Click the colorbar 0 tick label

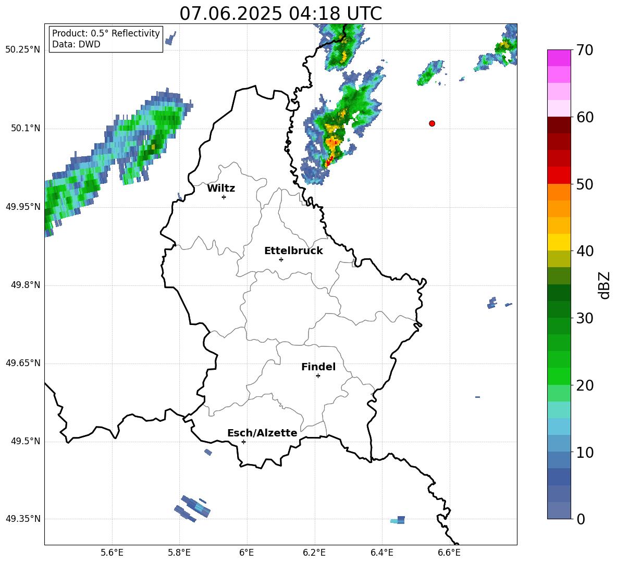pyautogui.click(x=581, y=519)
